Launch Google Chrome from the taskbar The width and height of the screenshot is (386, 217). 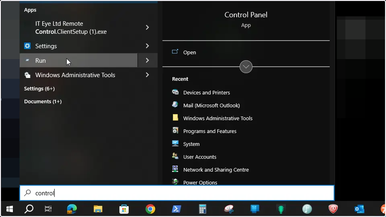[150, 209]
